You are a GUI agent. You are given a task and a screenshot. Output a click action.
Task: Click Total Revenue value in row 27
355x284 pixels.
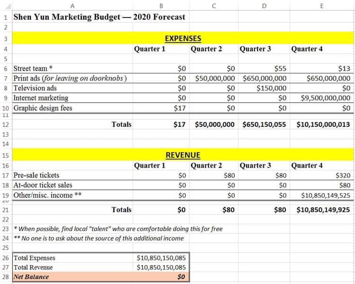(x=161, y=267)
